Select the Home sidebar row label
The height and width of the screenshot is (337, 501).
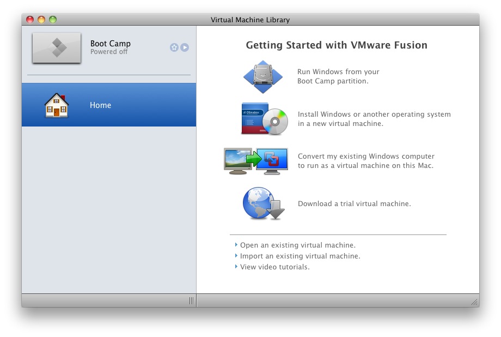click(x=100, y=105)
